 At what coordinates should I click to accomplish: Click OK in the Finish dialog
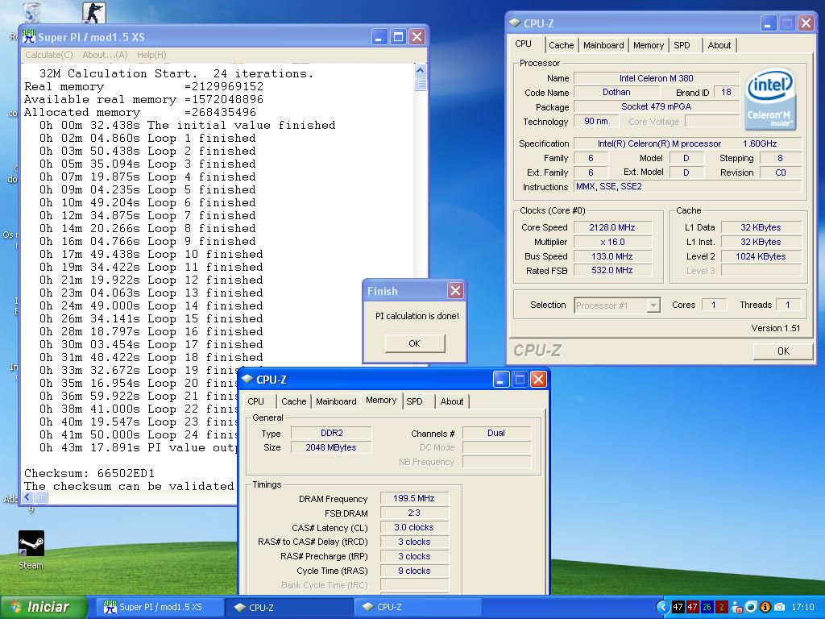click(x=415, y=343)
